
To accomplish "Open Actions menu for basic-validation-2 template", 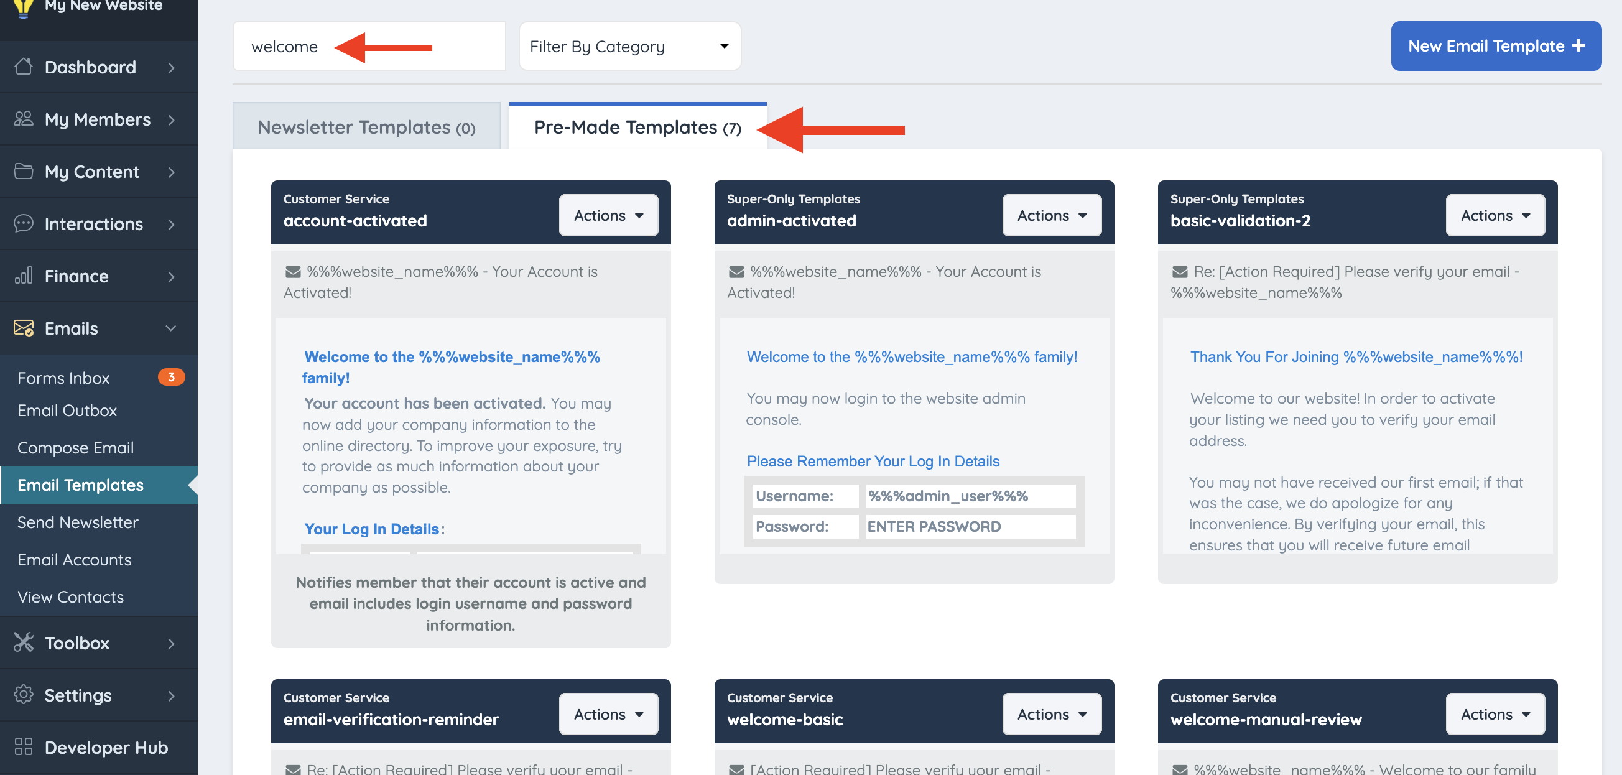I will [1494, 216].
